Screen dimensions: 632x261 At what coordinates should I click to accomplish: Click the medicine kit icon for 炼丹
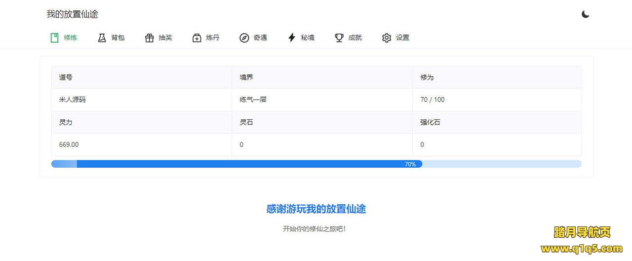coord(197,37)
